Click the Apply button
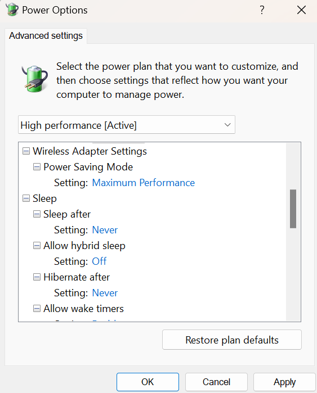Image resolution: width=317 pixels, height=393 pixels. point(284,382)
